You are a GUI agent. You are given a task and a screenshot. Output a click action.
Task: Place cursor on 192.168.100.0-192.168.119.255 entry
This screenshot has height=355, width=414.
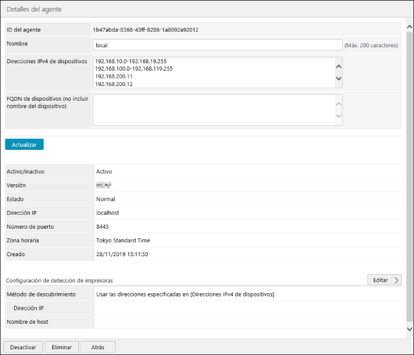[134, 69]
